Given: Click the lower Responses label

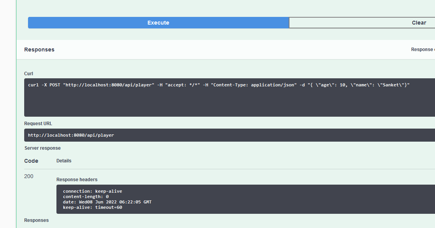Looking at the screenshot, I should tap(36, 220).
